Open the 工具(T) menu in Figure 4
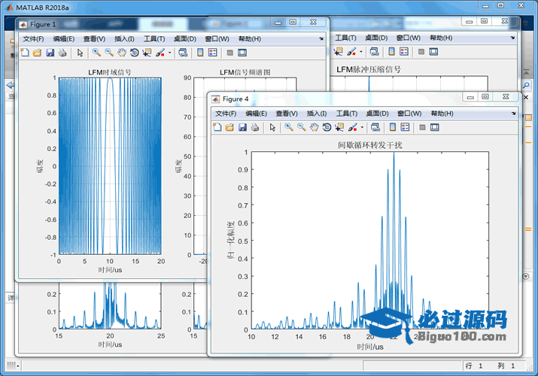The height and width of the screenshot is (376, 538). pos(347,113)
